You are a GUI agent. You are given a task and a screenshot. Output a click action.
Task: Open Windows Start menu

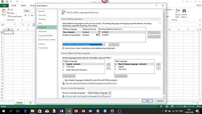(x=3, y=111)
